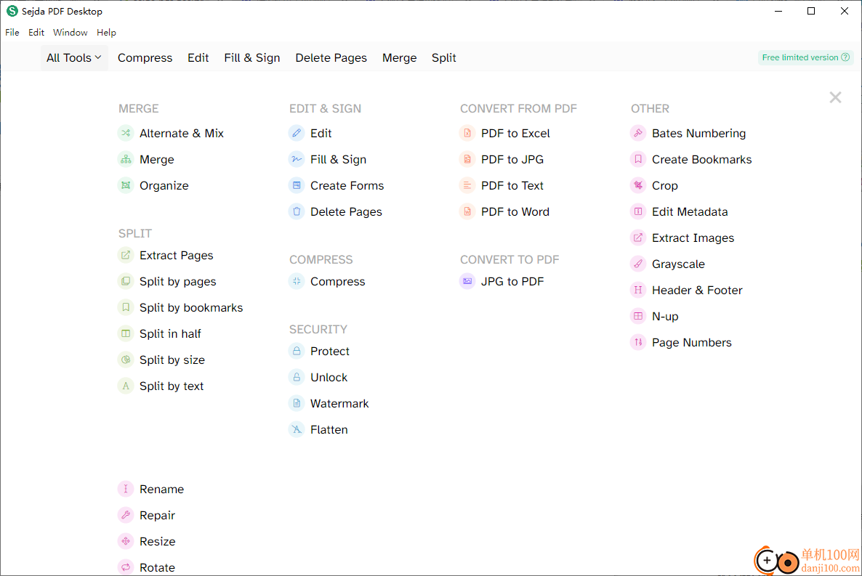Select Compress in the top toolbar
The image size is (862, 576).
(145, 57)
